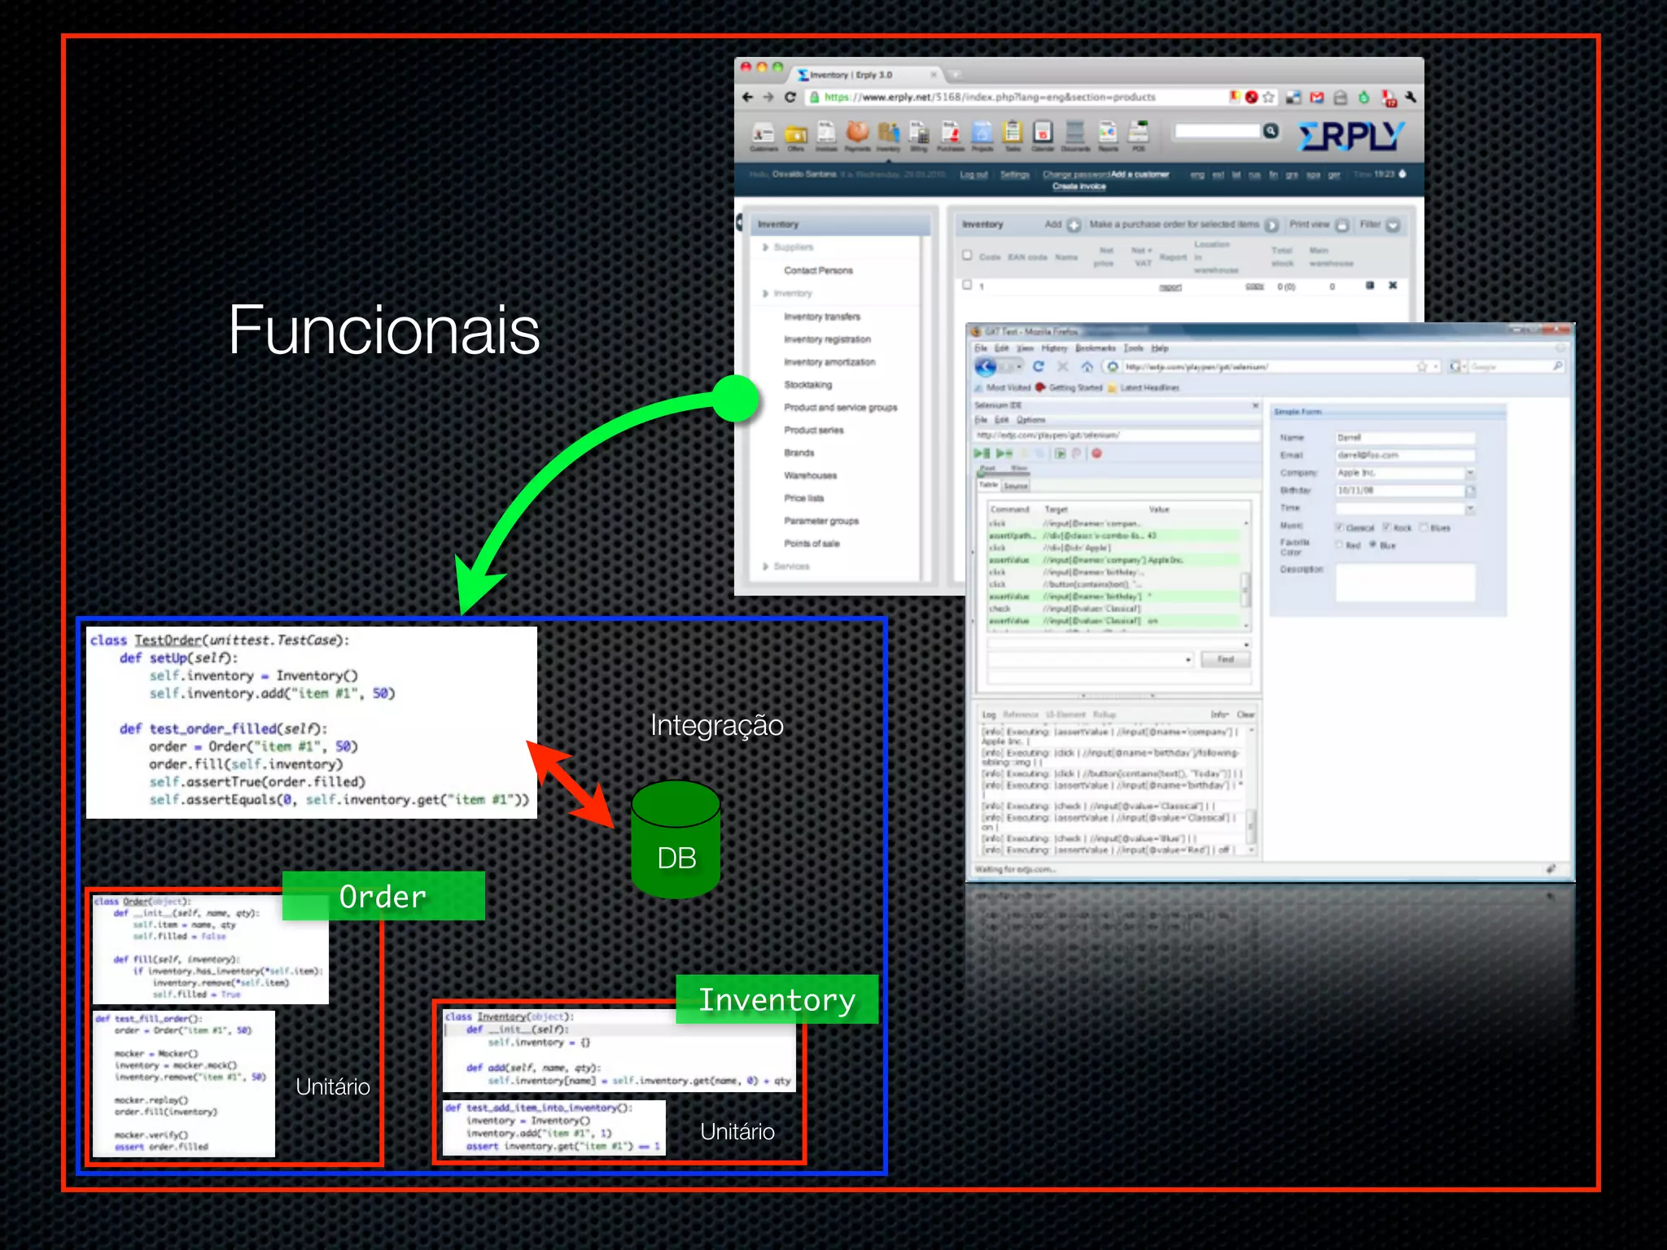This screenshot has width=1667, height=1250.
Task: Expand the Filter dropdown in Inventory
Action: tap(1393, 225)
